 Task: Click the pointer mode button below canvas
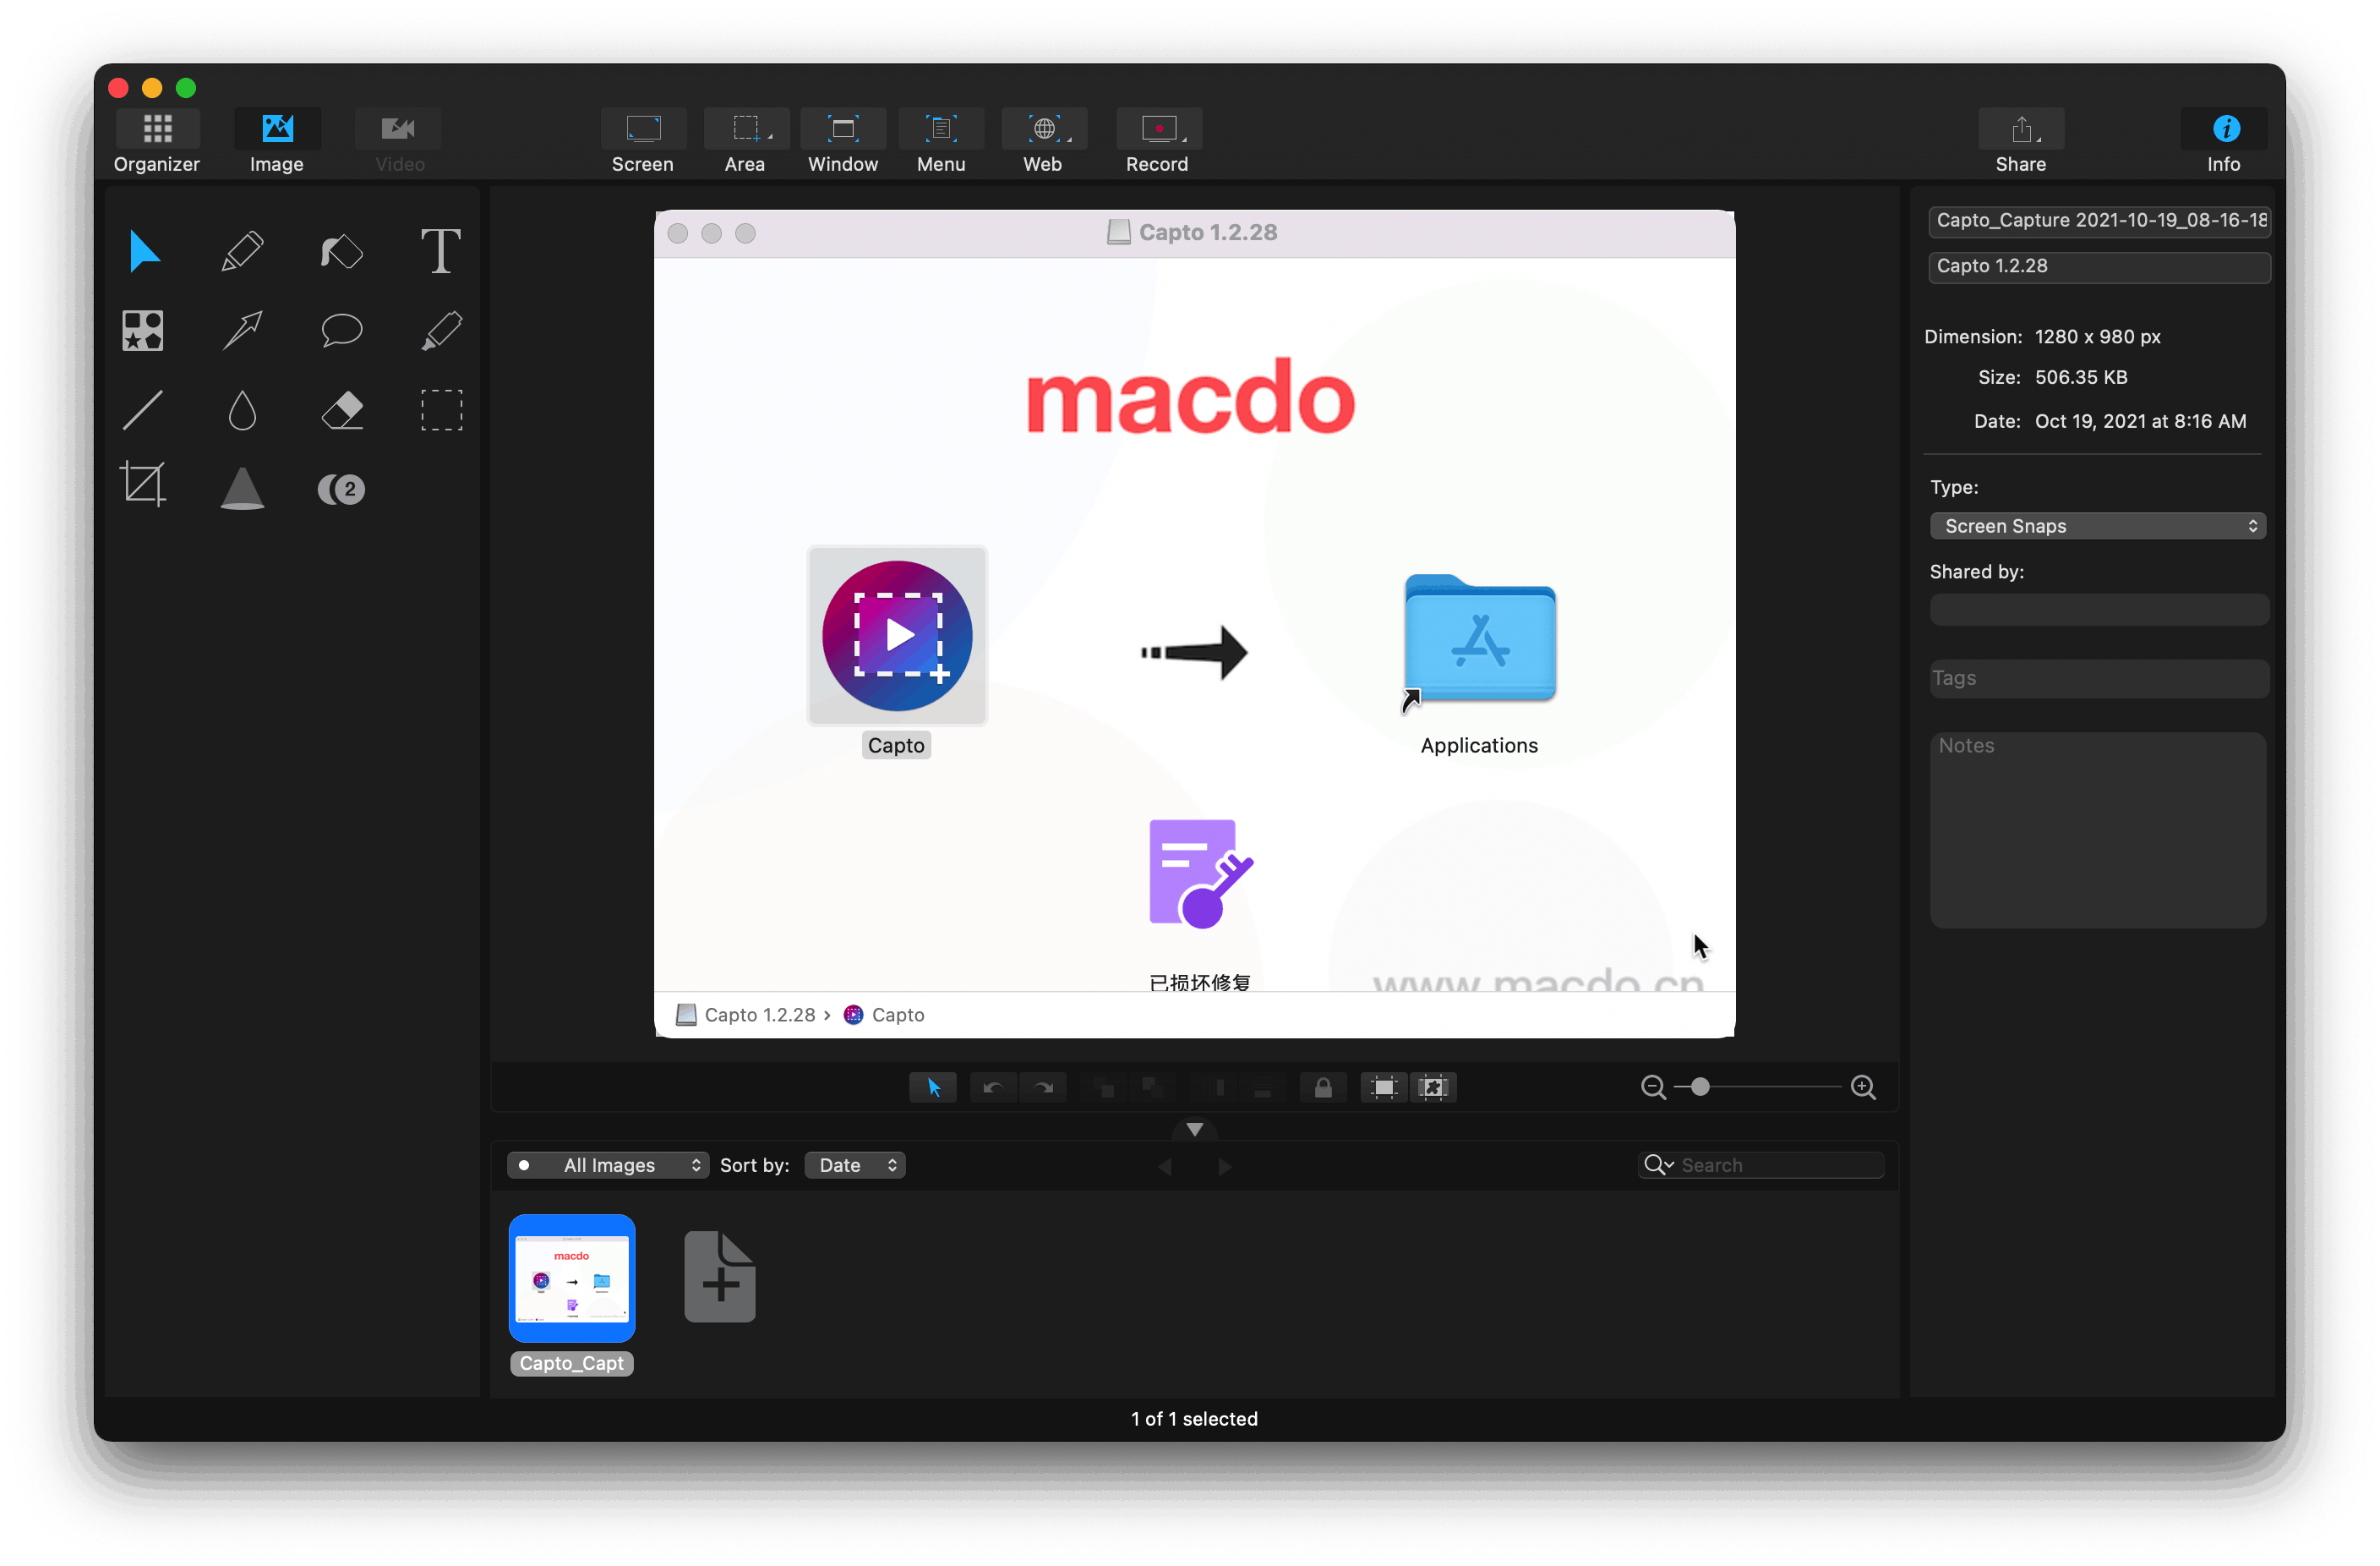pyautogui.click(x=933, y=1087)
